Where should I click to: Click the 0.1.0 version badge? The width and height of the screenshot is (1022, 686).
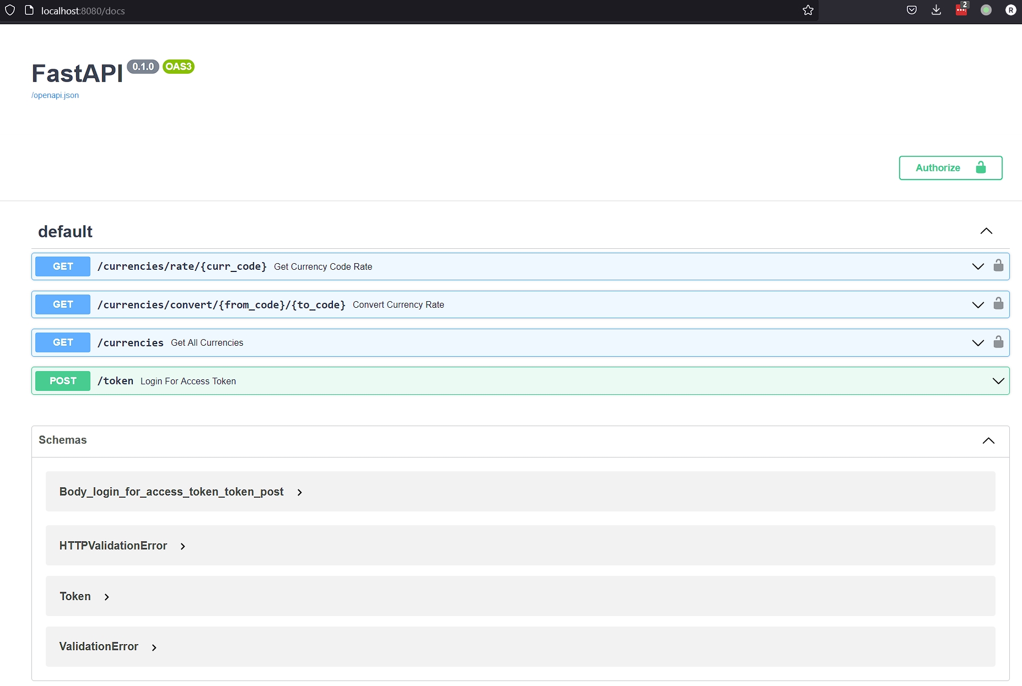click(143, 67)
